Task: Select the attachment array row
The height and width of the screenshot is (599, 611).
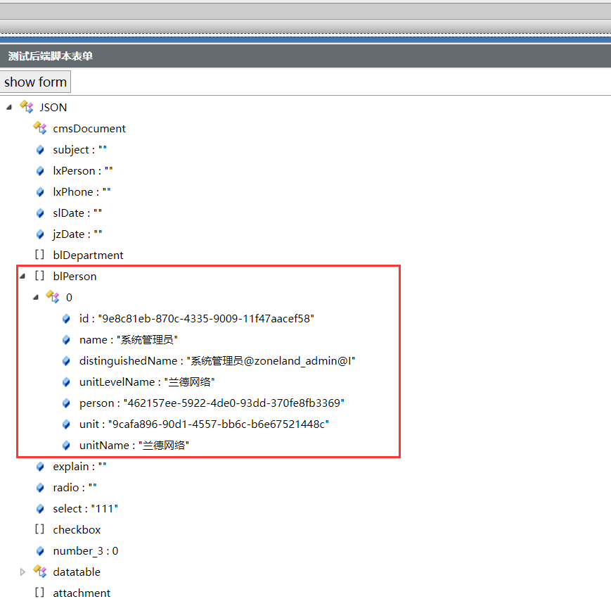Action: click(82, 593)
